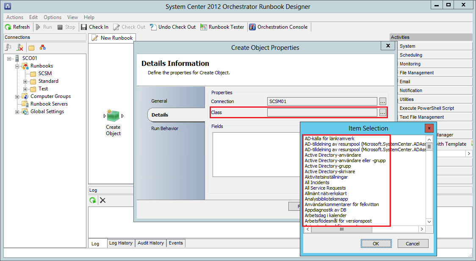Switch to the New Runbook tab

point(112,38)
